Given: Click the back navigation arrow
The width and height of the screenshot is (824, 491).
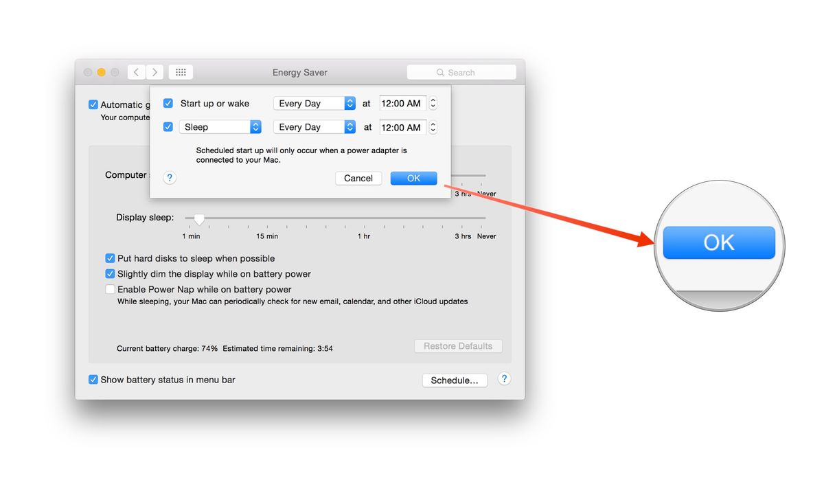Looking at the screenshot, I should click(136, 71).
